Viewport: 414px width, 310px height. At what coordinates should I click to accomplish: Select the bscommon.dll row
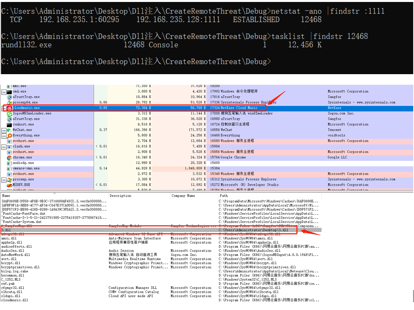[x=161, y=275]
